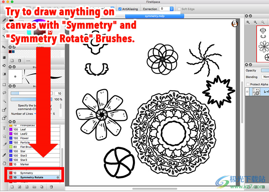This screenshot has width=269, height=192.
Task: Toggle layer visibility dot
Action: [247, 92]
